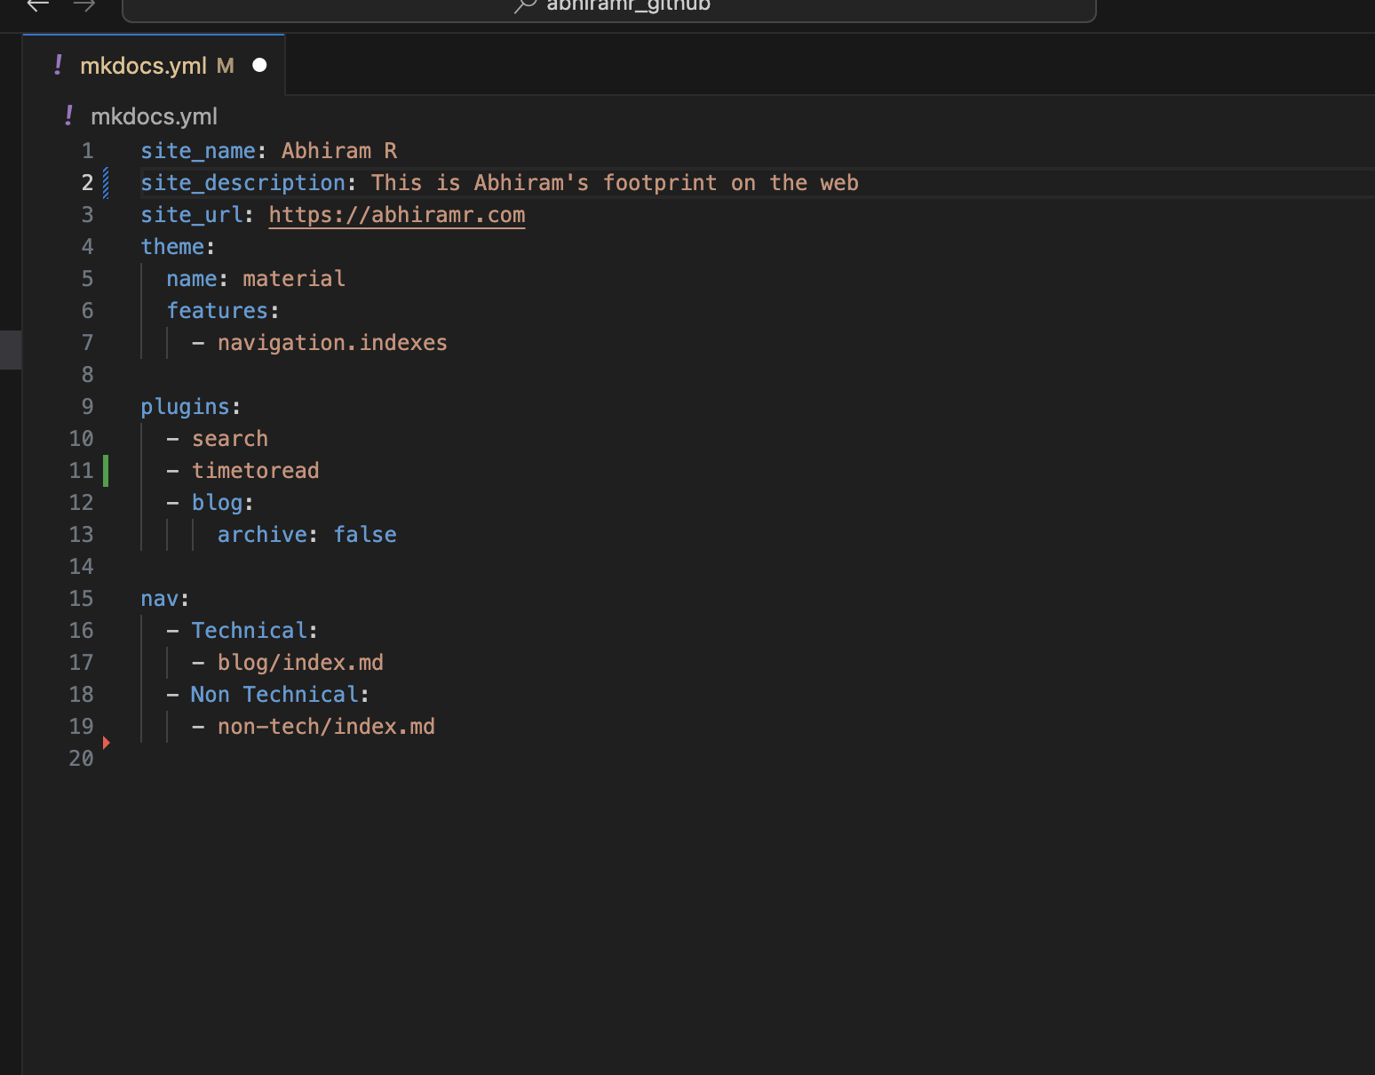This screenshot has width=1375, height=1075.
Task: Click the YAML icon in the breadcrumb
Action: coord(69,115)
